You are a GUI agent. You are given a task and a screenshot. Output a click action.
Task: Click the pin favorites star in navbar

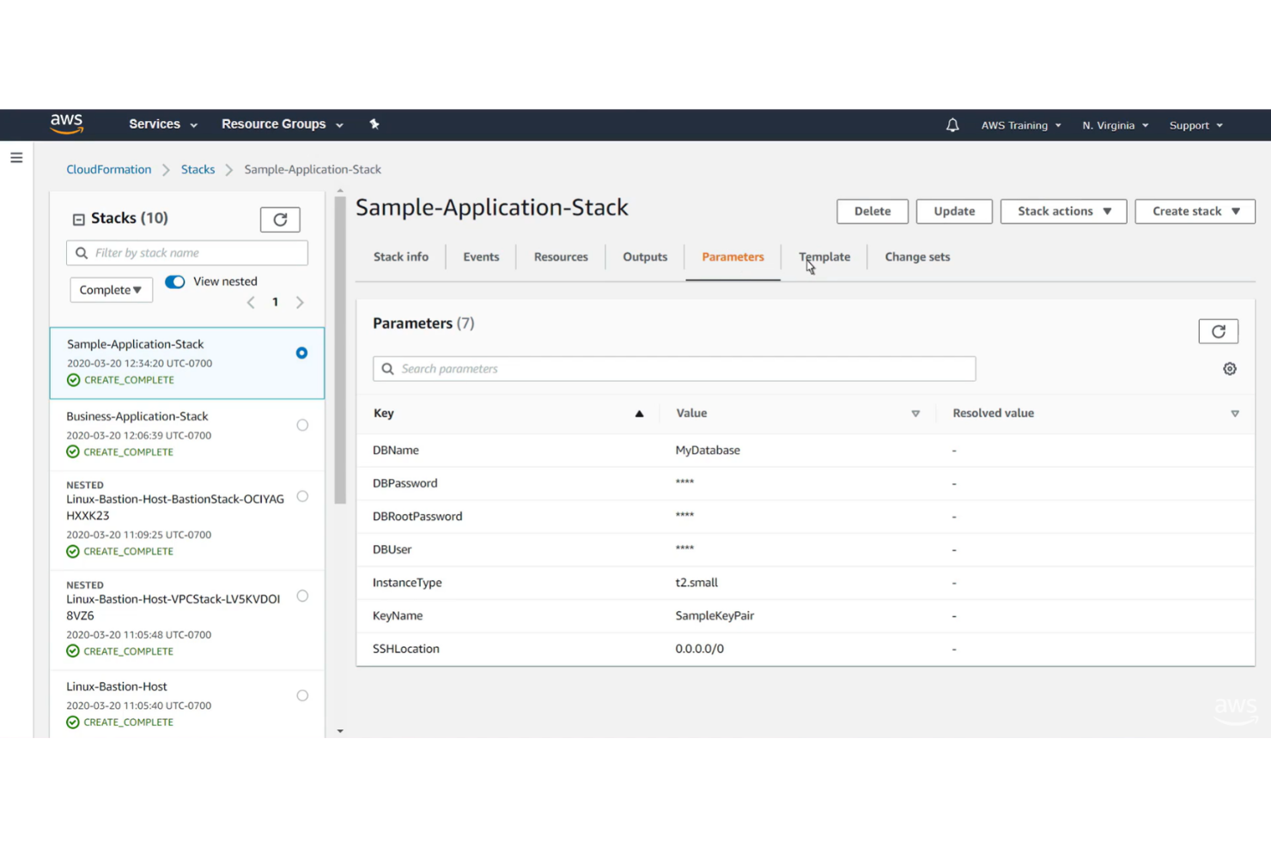tap(374, 124)
